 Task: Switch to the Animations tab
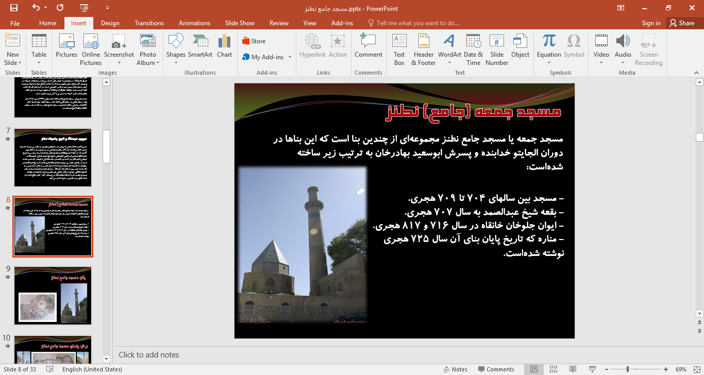pyautogui.click(x=194, y=23)
